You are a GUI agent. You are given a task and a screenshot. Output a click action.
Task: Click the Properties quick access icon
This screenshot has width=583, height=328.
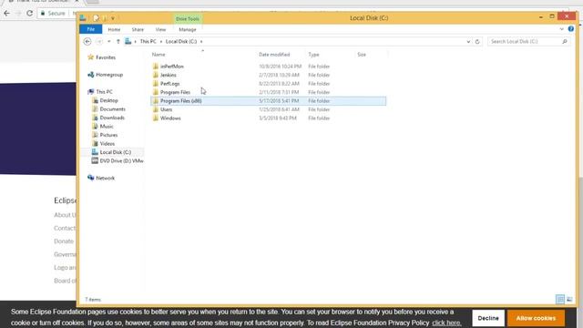coord(96,18)
